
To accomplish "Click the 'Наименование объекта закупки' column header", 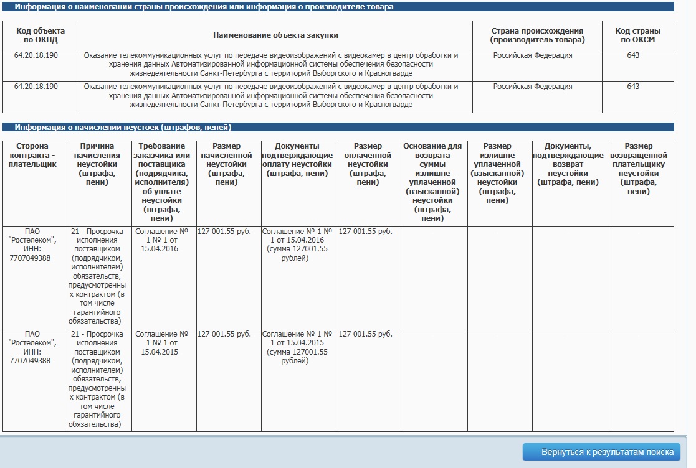I will (275, 35).
